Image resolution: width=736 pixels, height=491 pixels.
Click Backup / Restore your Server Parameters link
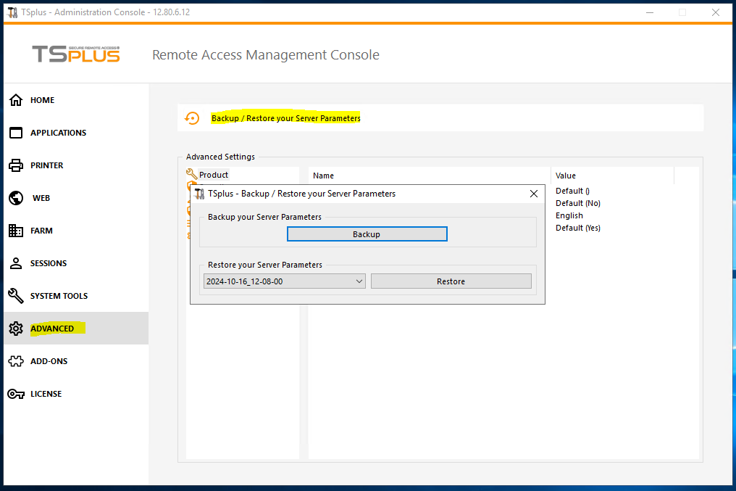[x=286, y=118]
